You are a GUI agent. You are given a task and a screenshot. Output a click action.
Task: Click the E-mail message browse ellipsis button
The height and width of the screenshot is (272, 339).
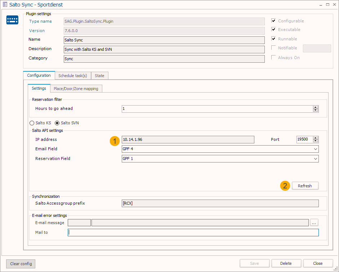(314, 223)
